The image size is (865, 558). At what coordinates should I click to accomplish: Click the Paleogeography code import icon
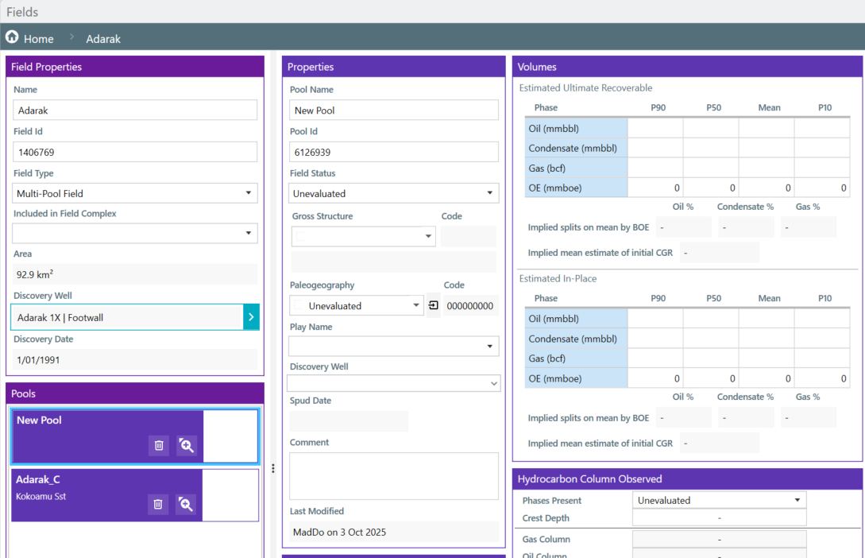(434, 305)
